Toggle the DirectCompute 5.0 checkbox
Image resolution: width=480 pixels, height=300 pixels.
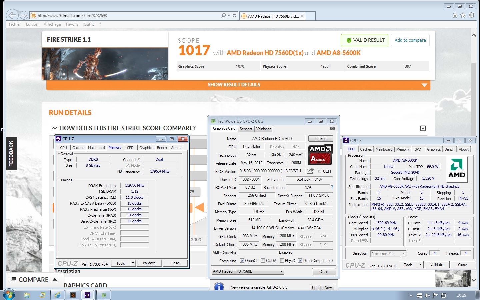point(300,261)
